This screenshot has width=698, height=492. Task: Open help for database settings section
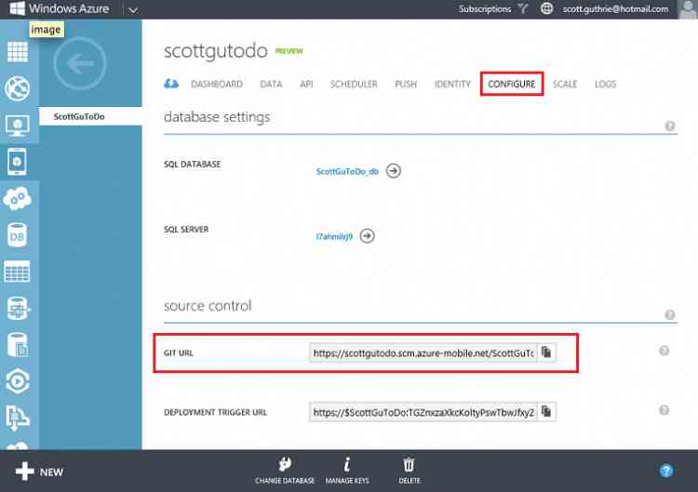pos(669,126)
